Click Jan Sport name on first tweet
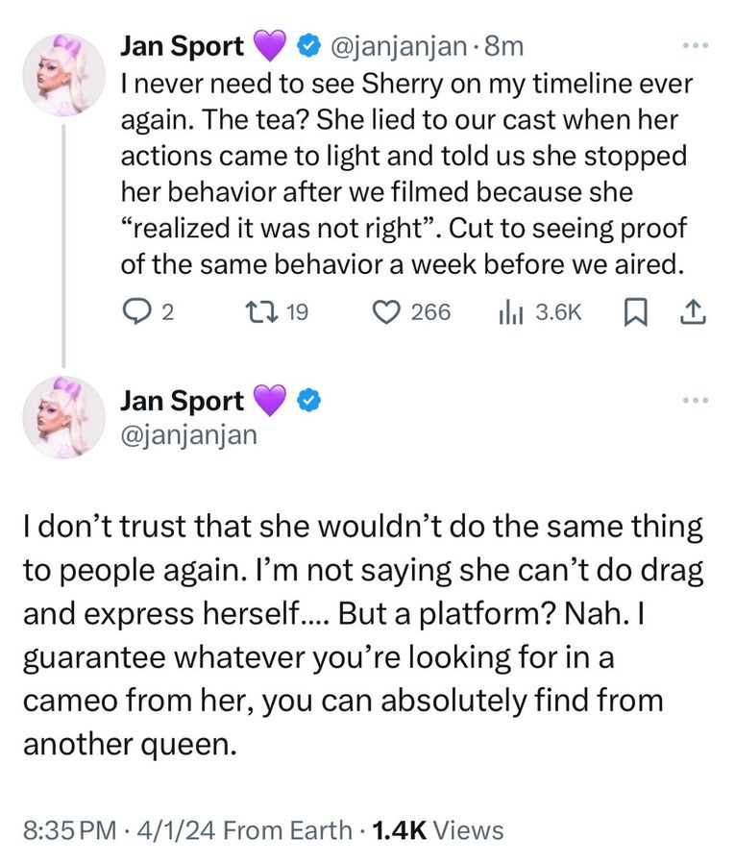 click(182, 44)
